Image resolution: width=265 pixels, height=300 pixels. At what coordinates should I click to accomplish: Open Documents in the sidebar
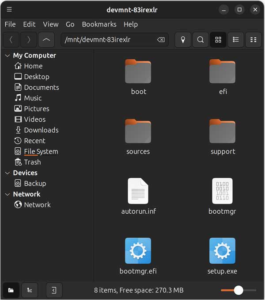37,88
